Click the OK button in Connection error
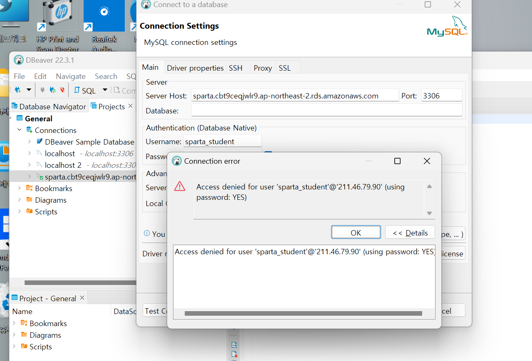 point(356,232)
